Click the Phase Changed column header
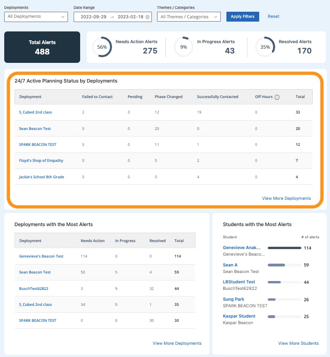The height and width of the screenshot is (357, 330). (x=169, y=97)
